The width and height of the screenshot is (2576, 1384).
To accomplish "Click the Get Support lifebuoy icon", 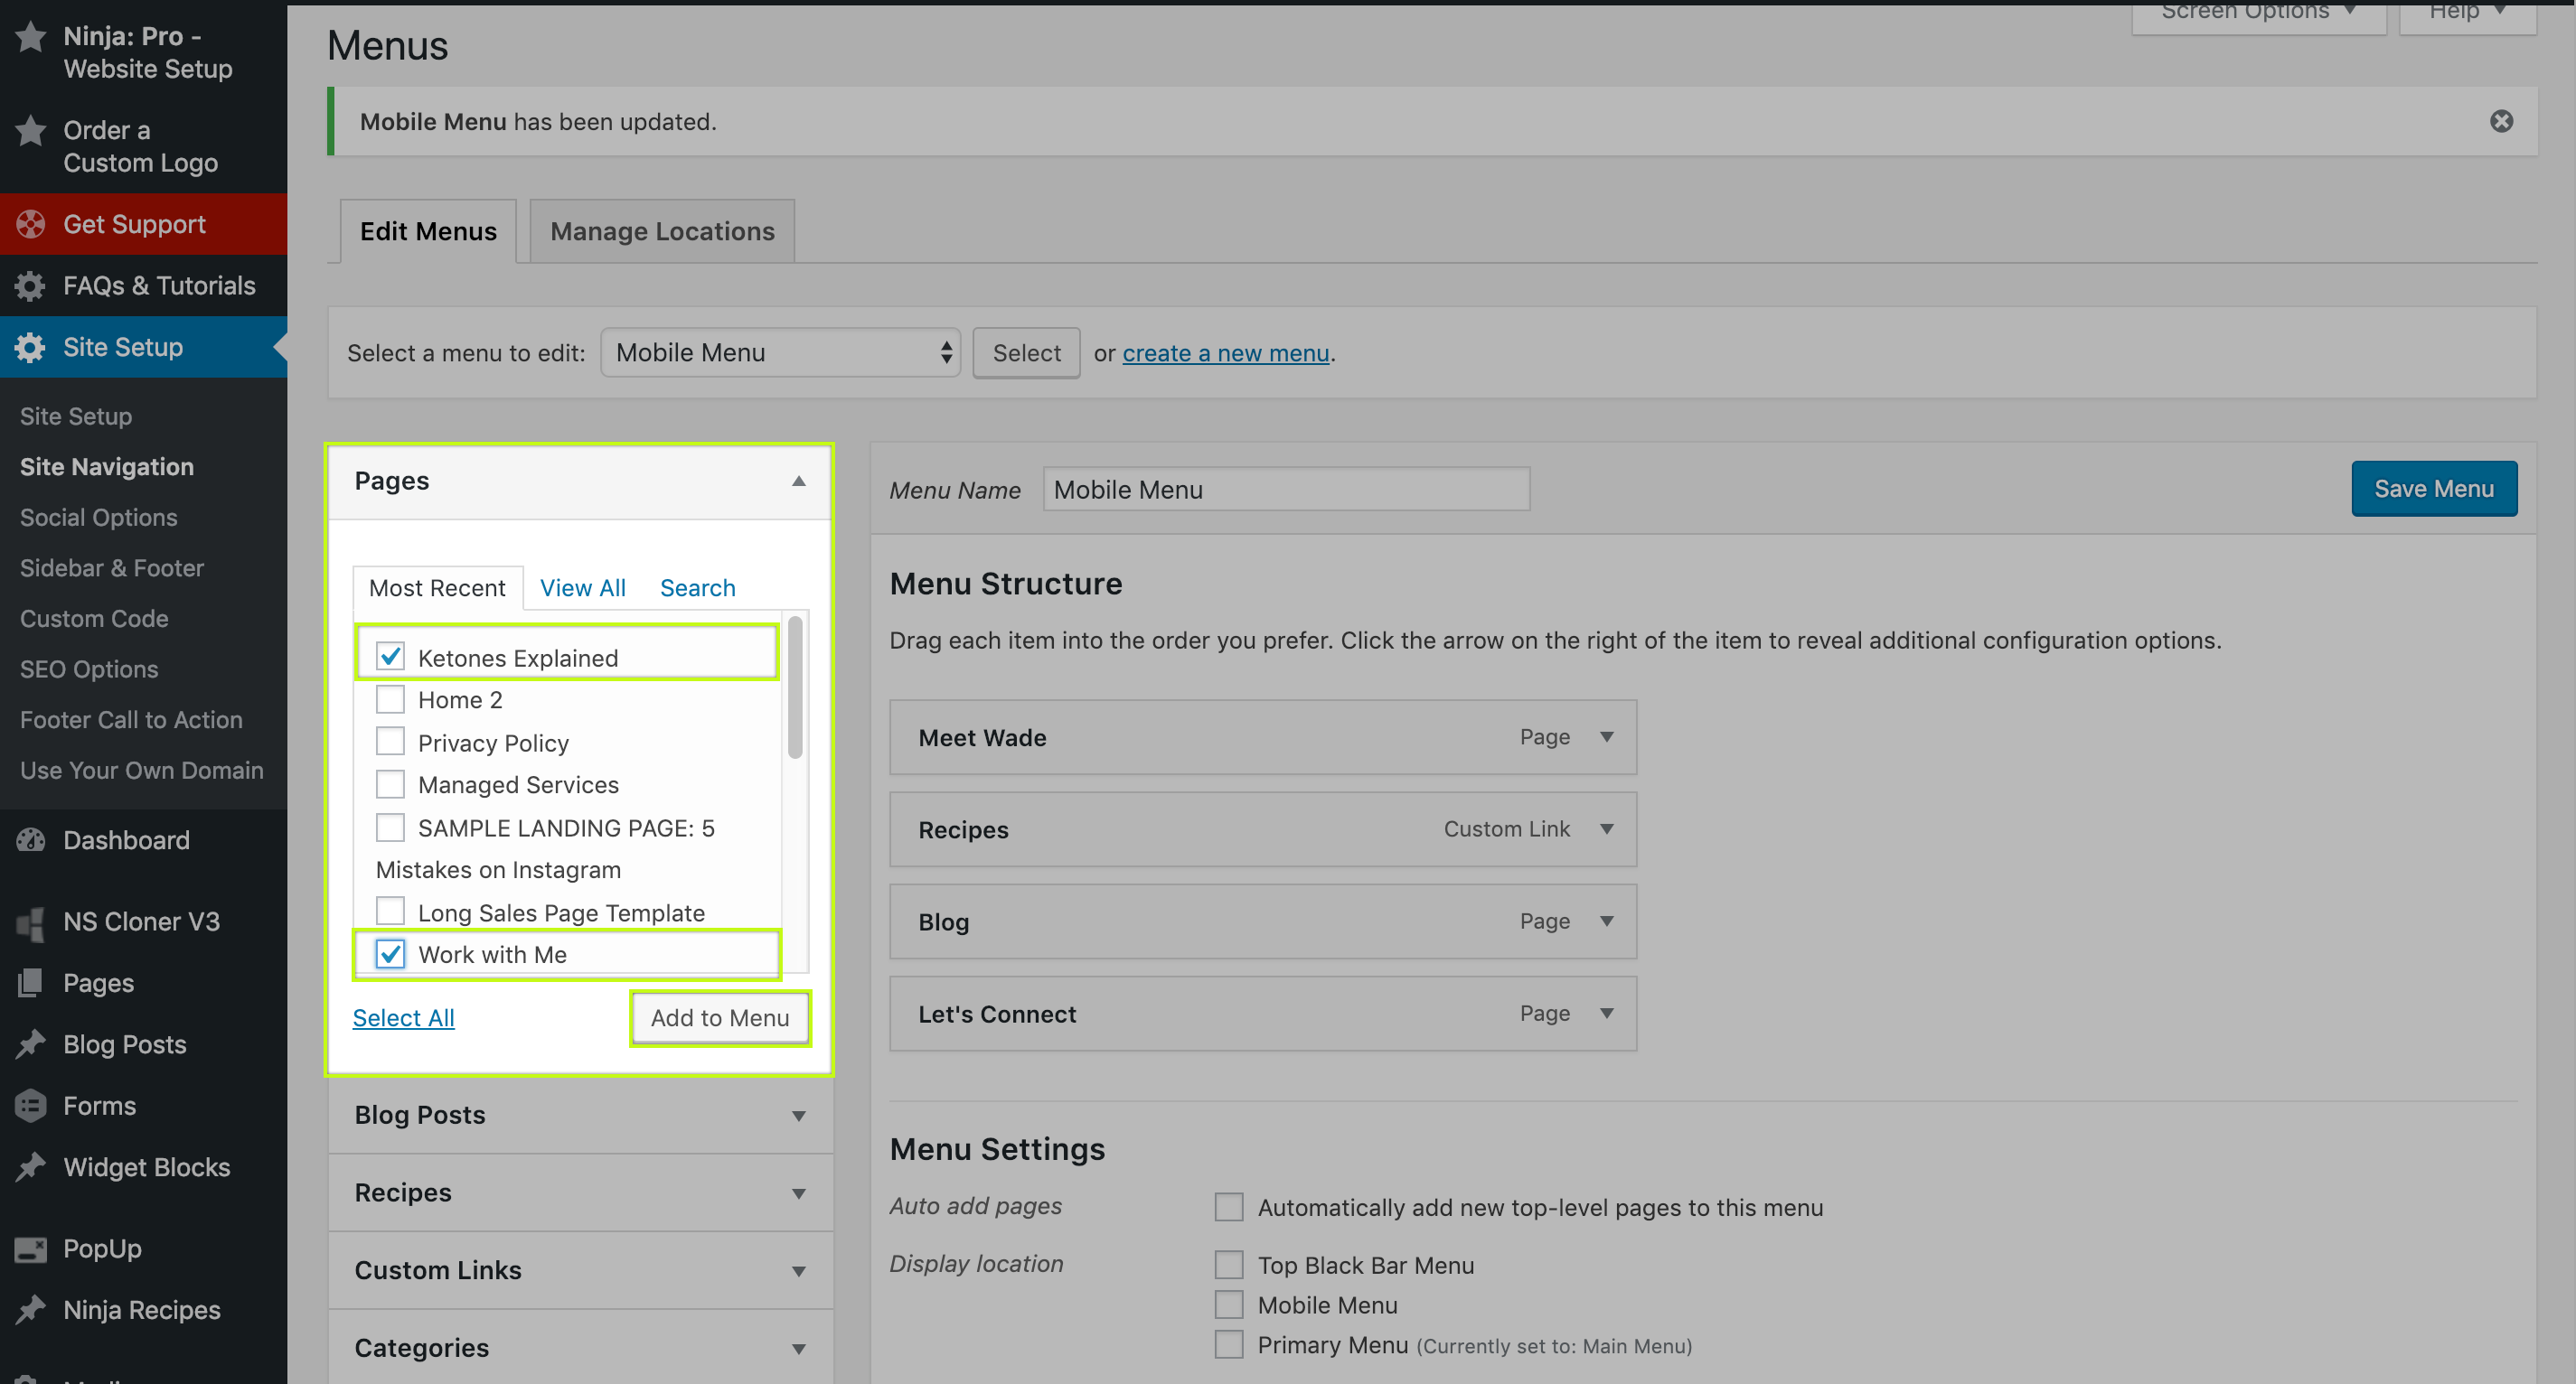I will point(30,224).
